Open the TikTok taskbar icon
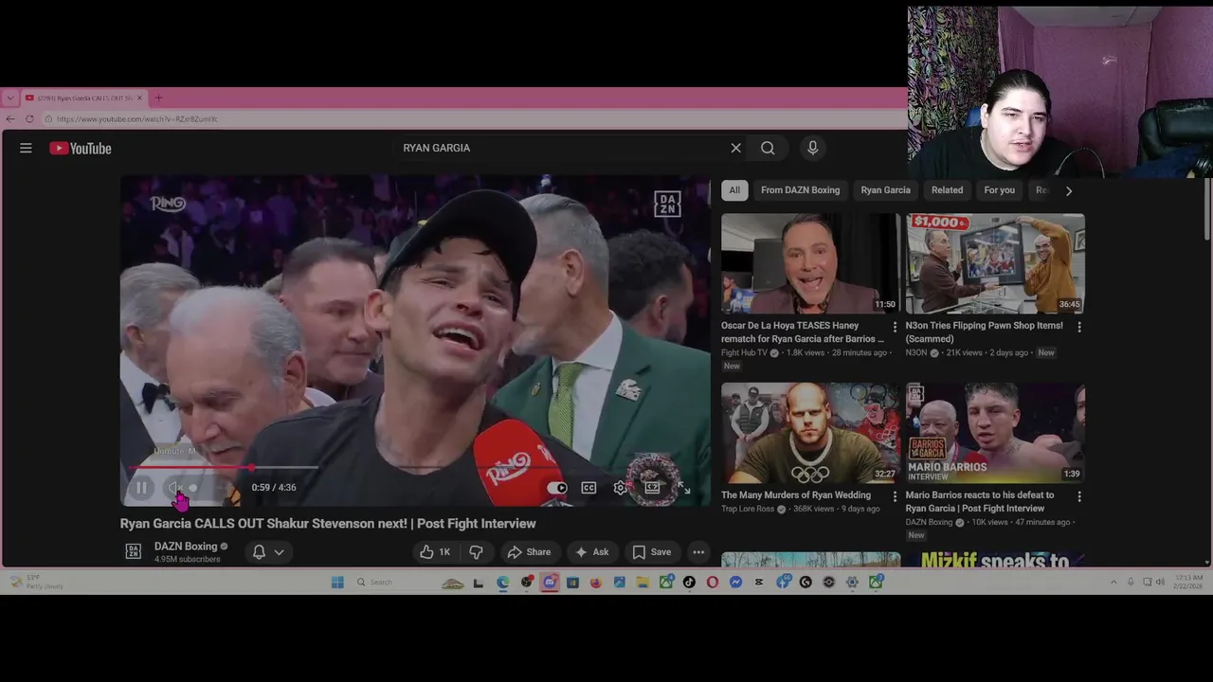Viewport: 1213px width, 682px height. pyautogui.click(x=690, y=583)
